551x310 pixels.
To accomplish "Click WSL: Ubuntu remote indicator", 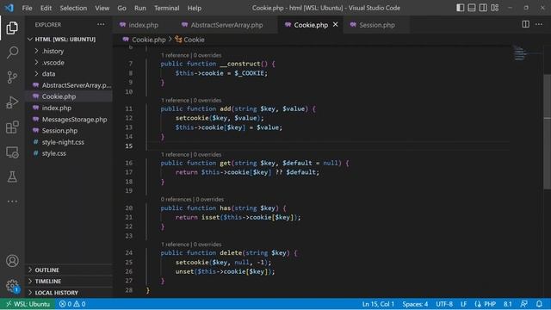I will 28,304.
